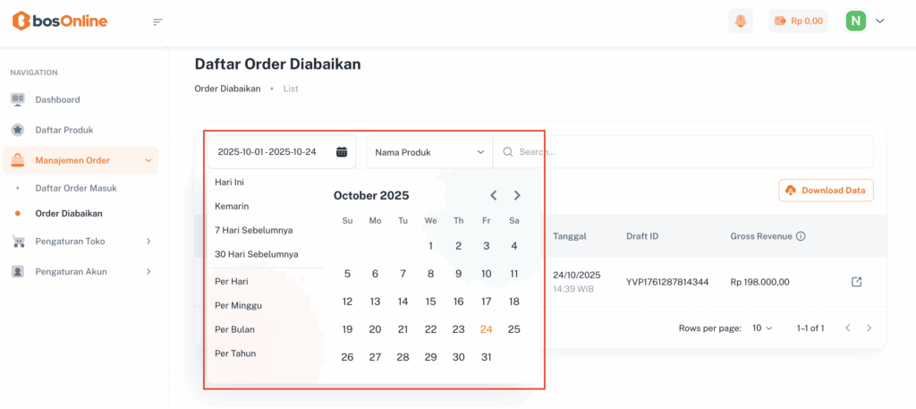Open the user profile menu
This screenshot has width=916, height=409.
[866, 21]
